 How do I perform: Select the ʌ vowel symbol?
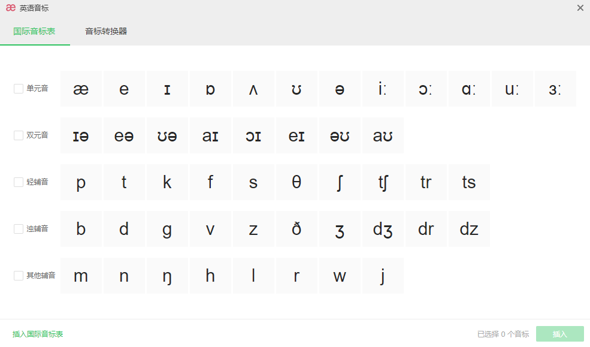click(253, 89)
